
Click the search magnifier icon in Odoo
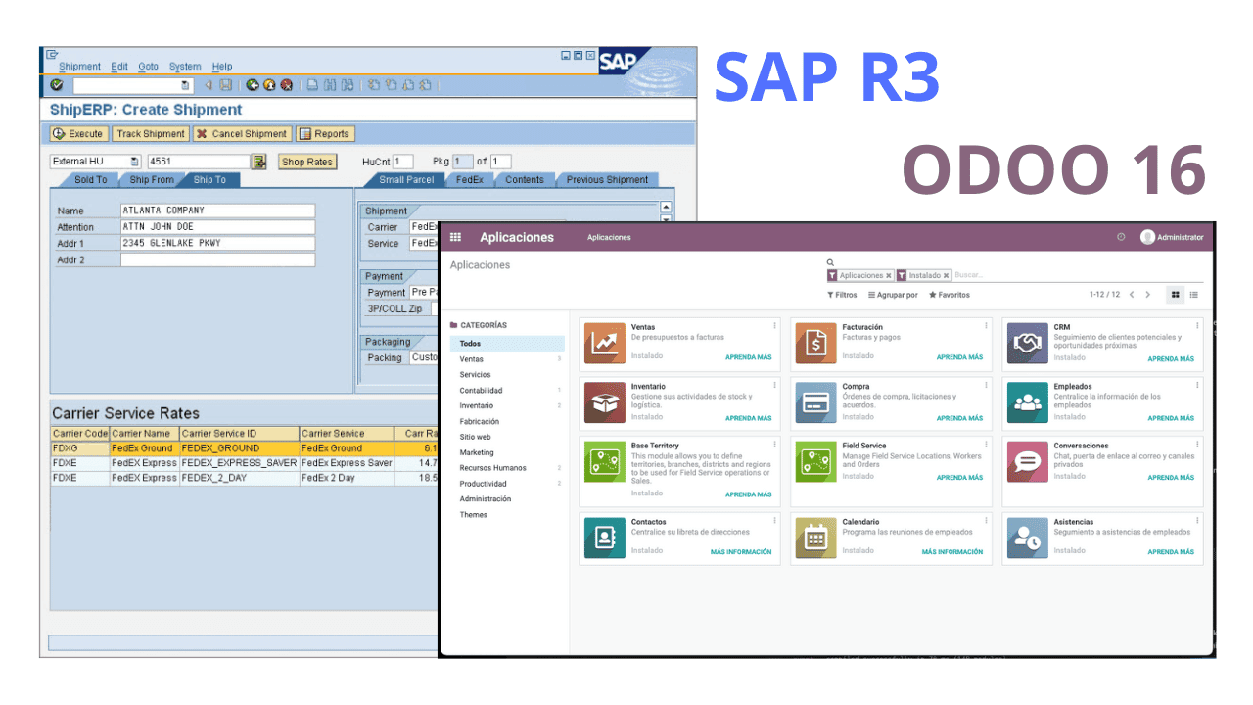point(830,263)
